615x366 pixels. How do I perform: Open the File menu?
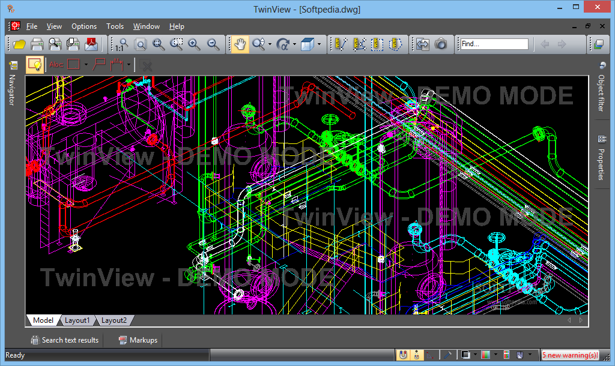[x=32, y=26]
